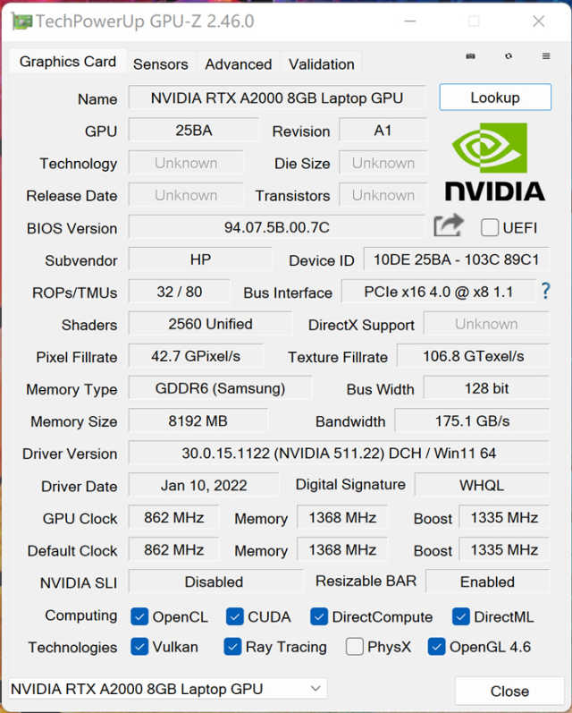Click the Driver Version text field

click(339, 453)
